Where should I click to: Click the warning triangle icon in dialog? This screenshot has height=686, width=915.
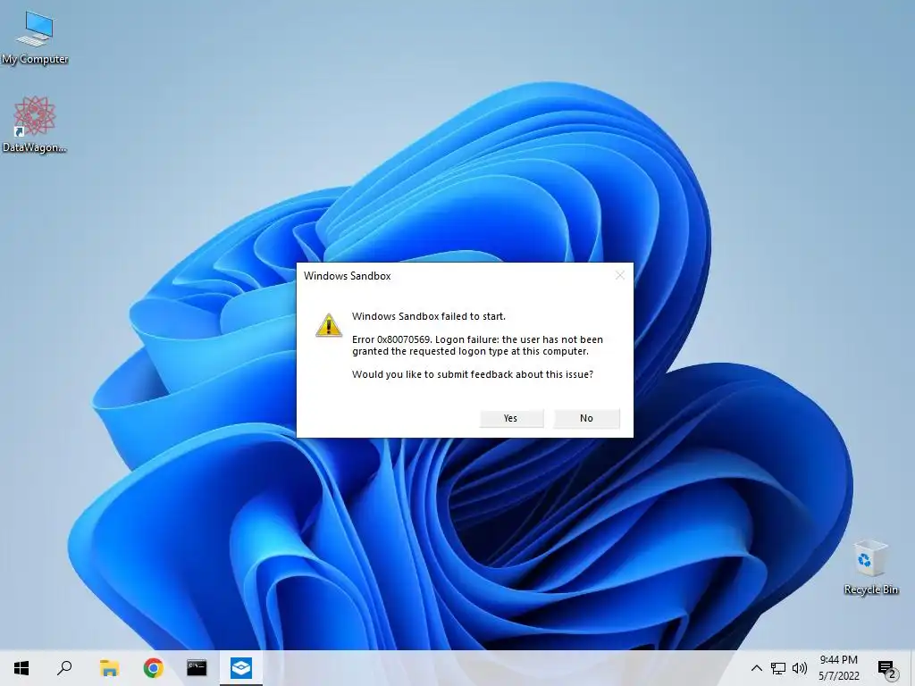tap(329, 325)
